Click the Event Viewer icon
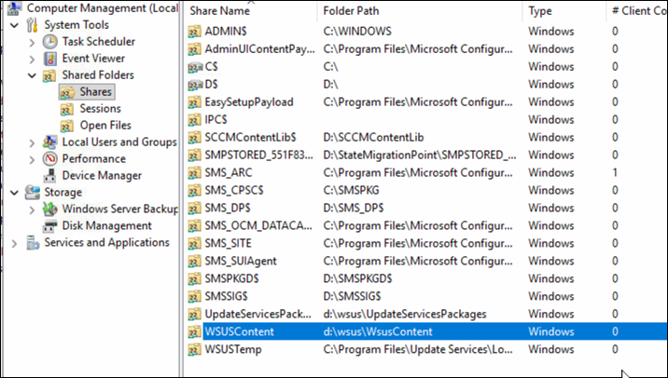 tap(50, 59)
